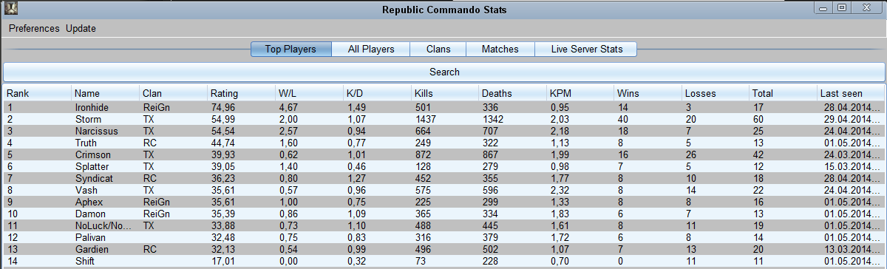Switch to the Clans tab
This screenshot has height=269, width=887.
point(439,50)
